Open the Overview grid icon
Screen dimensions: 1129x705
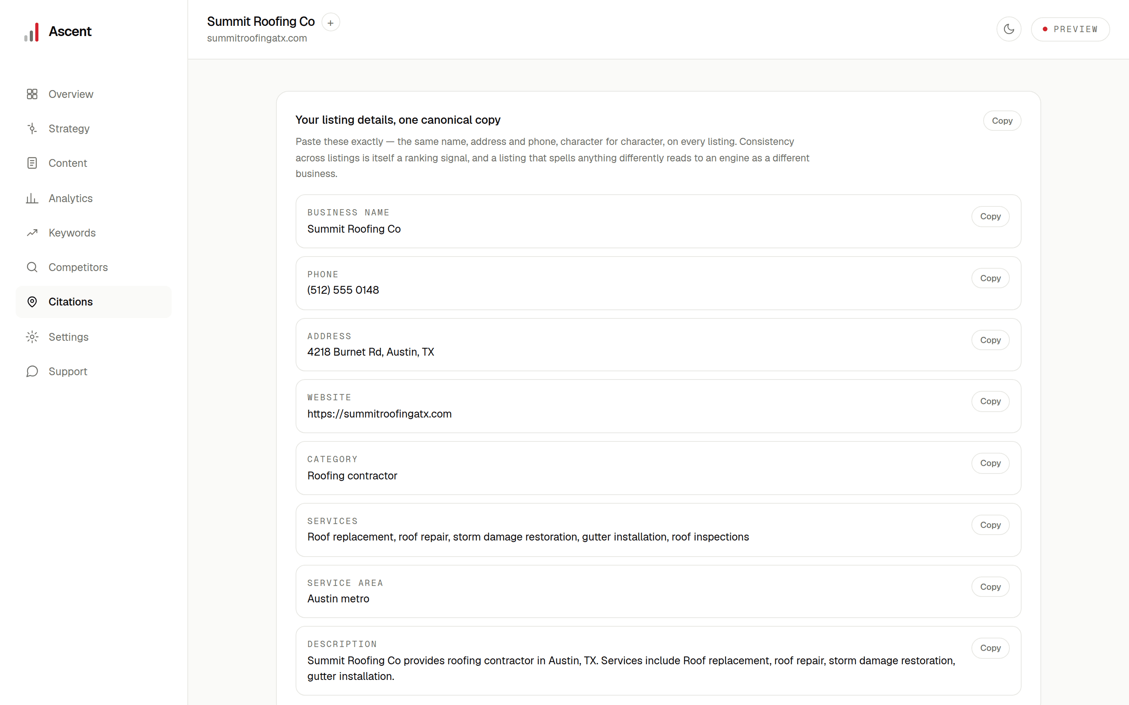32,94
